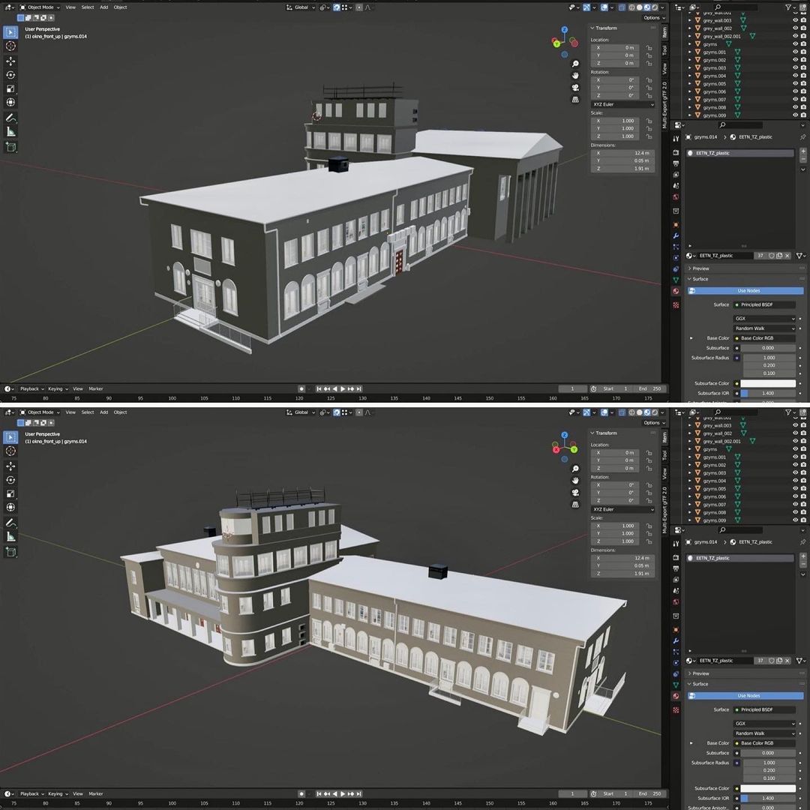Image resolution: width=810 pixels, height=810 pixels.
Task: Open the Object Mode dropdown in top window
Action: tap(39, 7)
